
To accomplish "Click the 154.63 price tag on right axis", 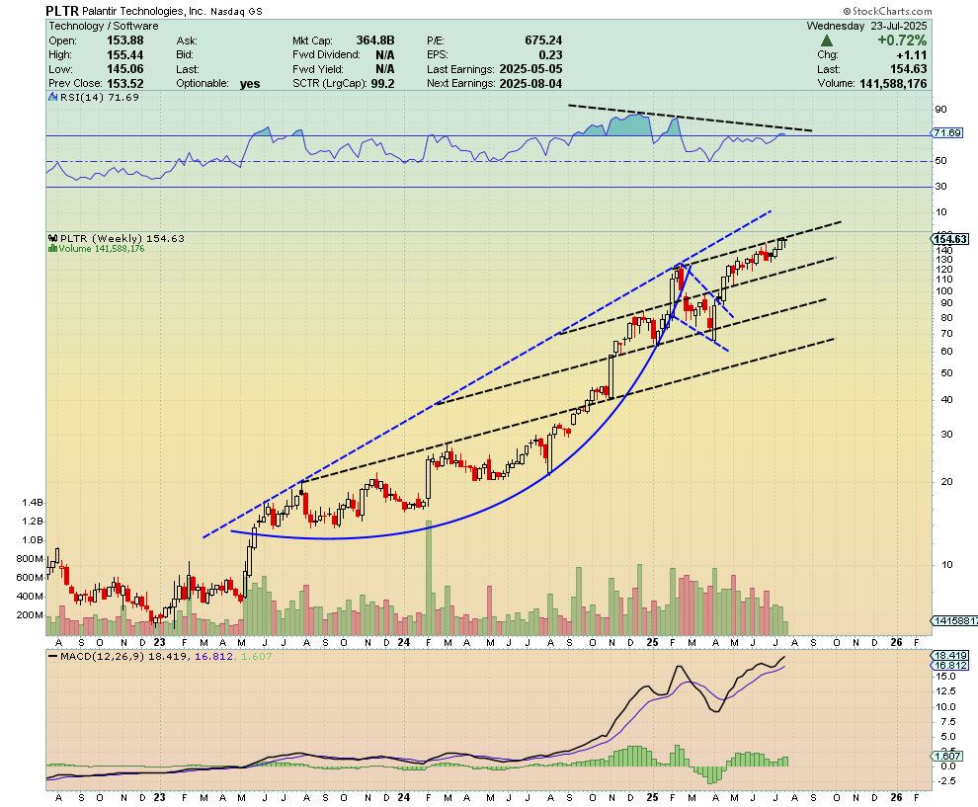I will pos(950,239).
